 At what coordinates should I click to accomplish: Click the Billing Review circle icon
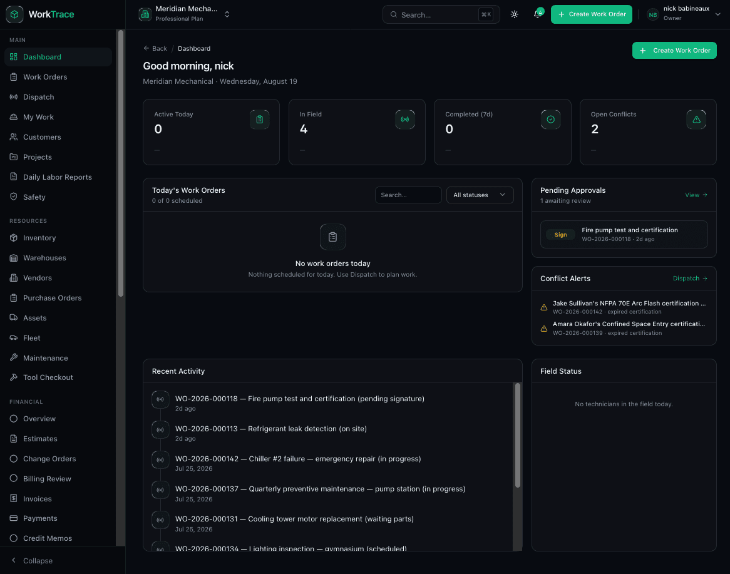click(14, 478)
